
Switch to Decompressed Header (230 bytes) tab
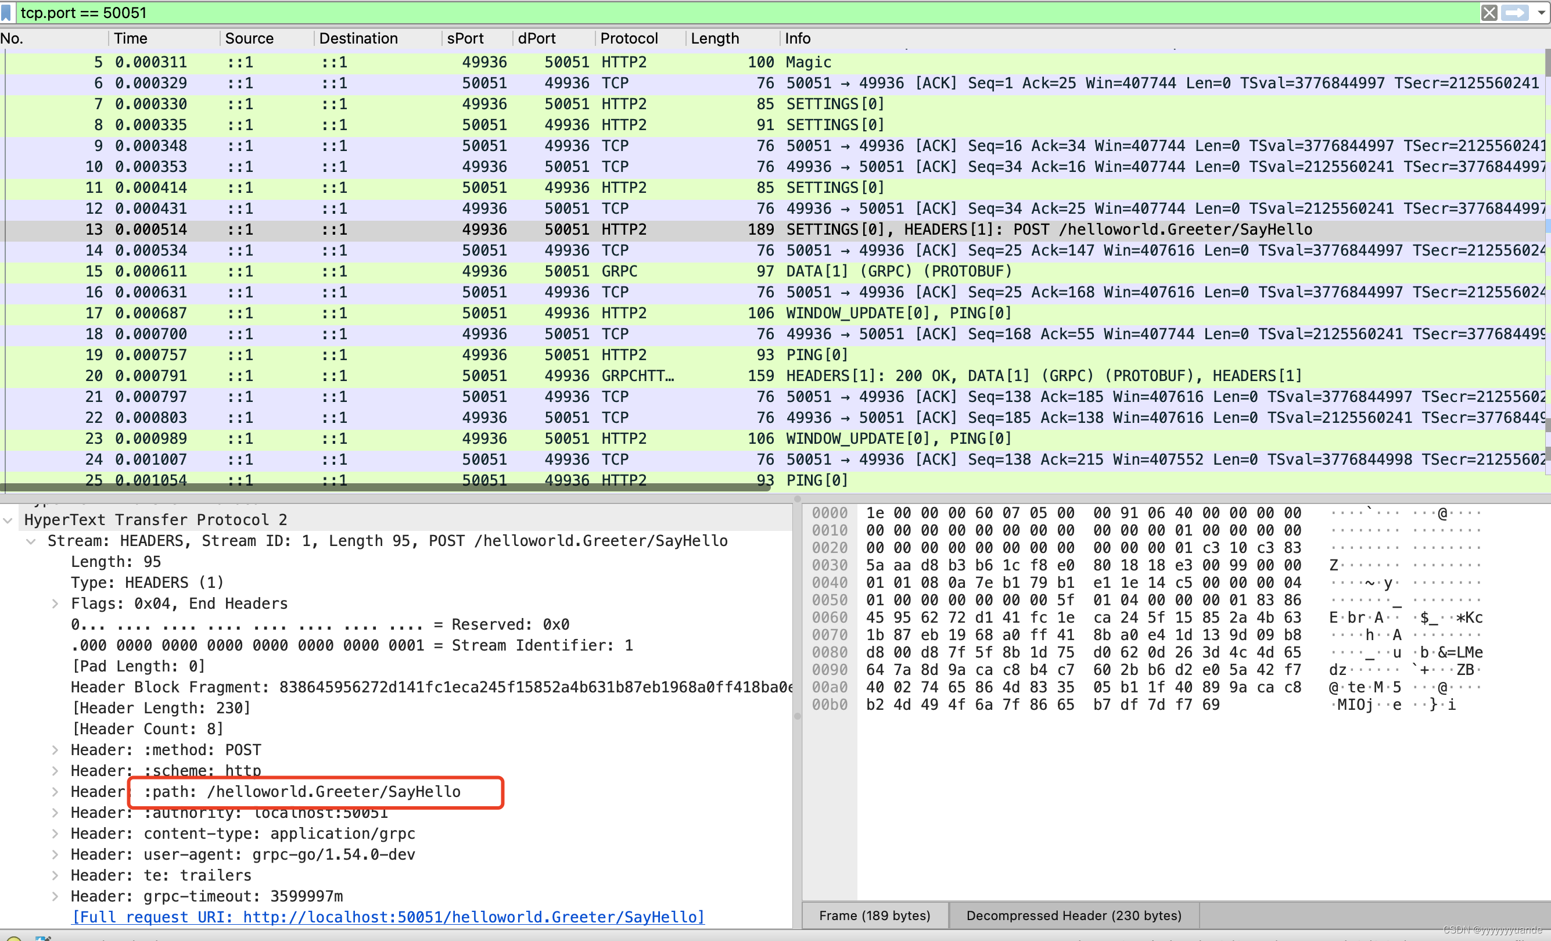click(x=1074, y=915)
